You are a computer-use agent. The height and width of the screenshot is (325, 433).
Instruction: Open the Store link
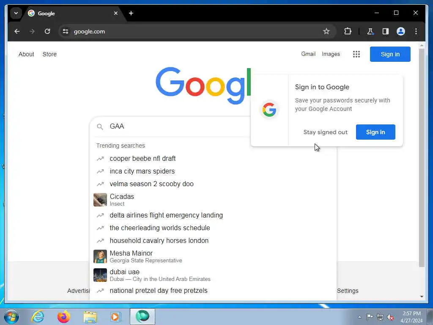click(49, 54)
